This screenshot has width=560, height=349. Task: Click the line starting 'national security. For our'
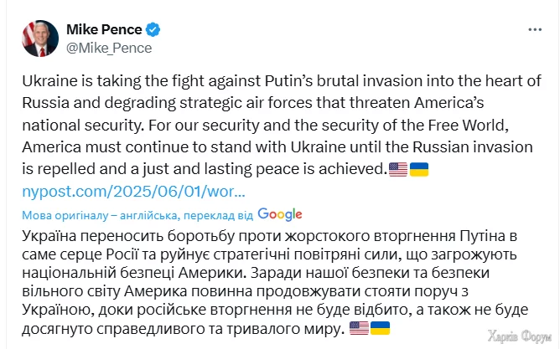click(x=268, y=126)
